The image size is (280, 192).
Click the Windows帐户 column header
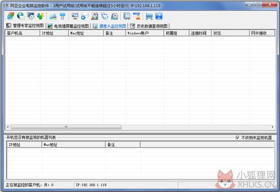(145, 33)
